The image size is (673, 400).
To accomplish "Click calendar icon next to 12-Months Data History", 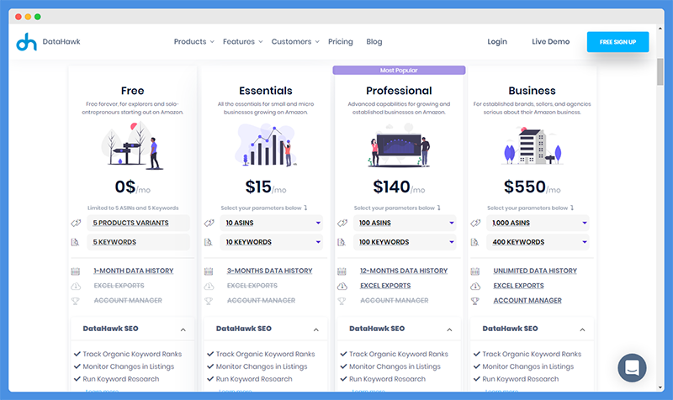I will (342, 271).
